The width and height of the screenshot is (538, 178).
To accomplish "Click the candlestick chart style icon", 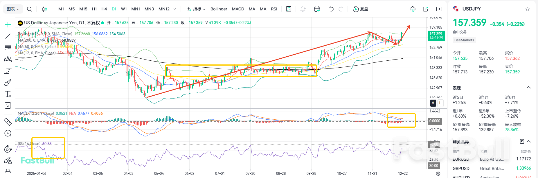I will pyautogui.click(x=44, y=9).
